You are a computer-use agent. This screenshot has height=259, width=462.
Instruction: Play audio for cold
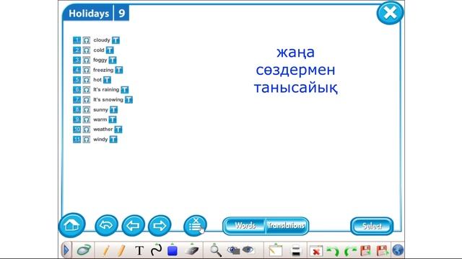coord(86,50)
